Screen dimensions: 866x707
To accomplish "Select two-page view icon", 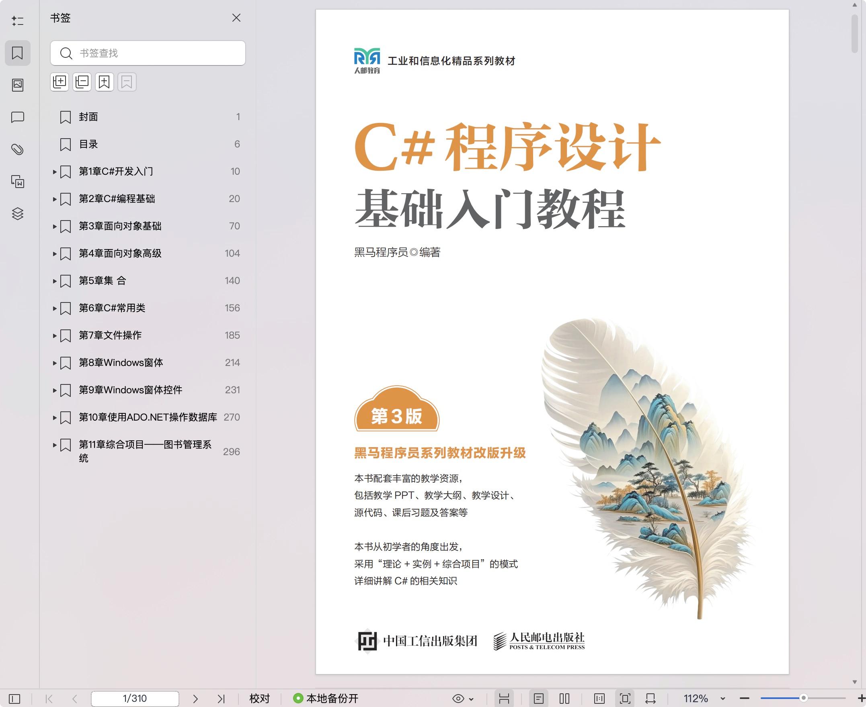I will (564, 699).
